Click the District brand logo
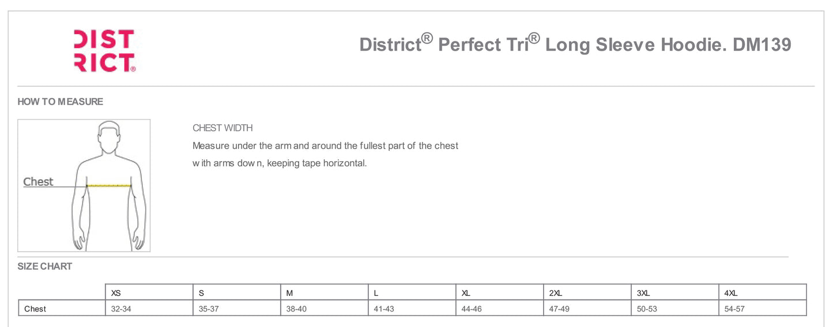This screenshot has width=833, height=327. [x=104, y=51]
